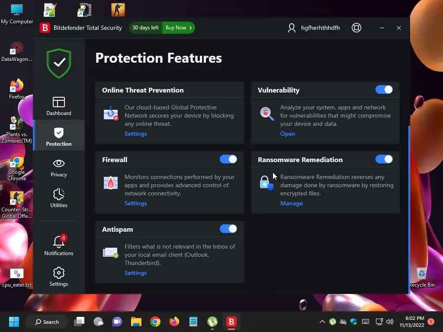The width and height of the screenshot is (443, 332).
Task: Open the uTorrent icon on the taskbar
Action: [212, 322]
